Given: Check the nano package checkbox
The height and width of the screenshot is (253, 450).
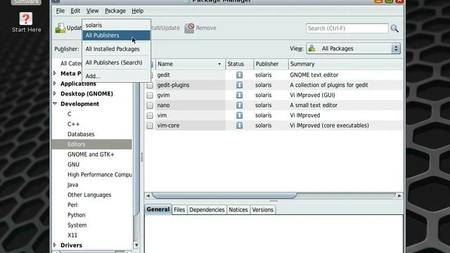Looking at the screenshot, I should point(150,105).
